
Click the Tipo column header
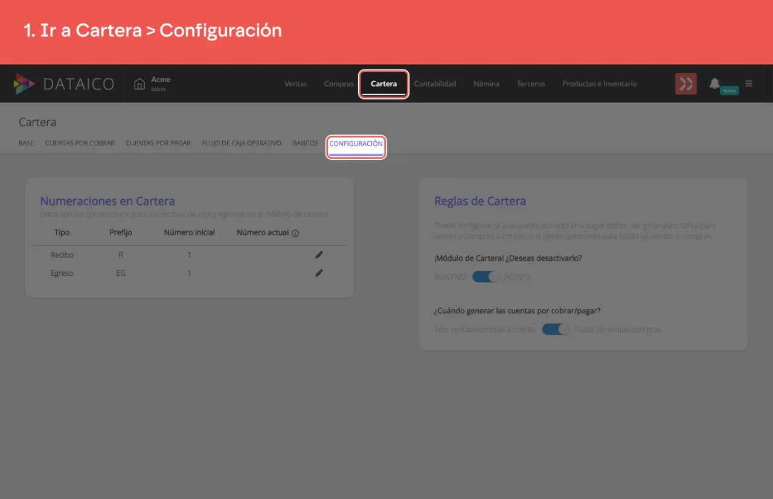[62, 232]
